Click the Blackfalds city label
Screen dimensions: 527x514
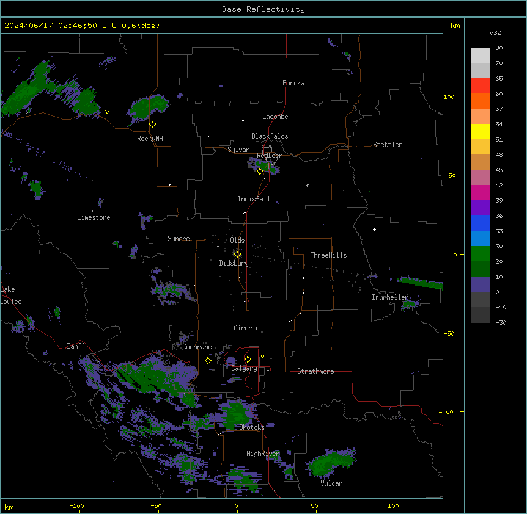[270, 136]
